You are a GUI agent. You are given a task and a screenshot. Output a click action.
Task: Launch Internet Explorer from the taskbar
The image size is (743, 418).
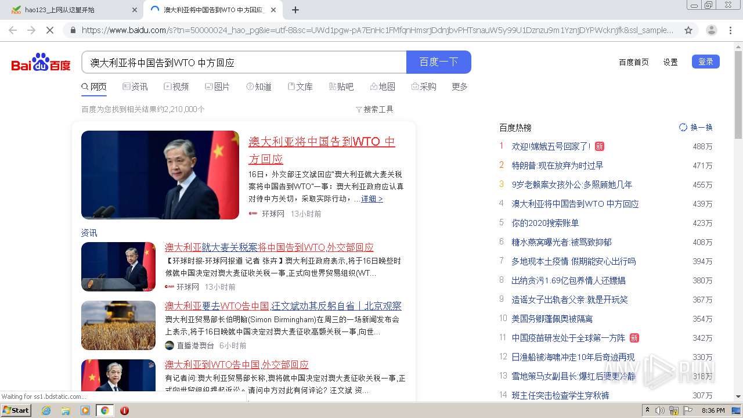click(x=46, y=410)
